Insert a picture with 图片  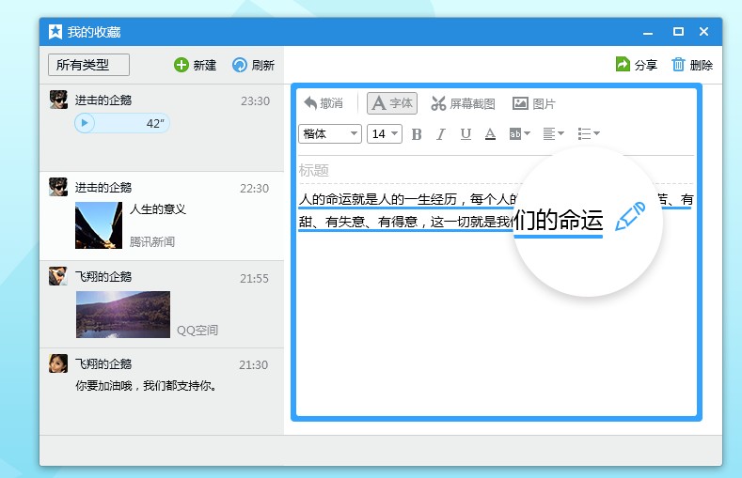click(534, 103)
